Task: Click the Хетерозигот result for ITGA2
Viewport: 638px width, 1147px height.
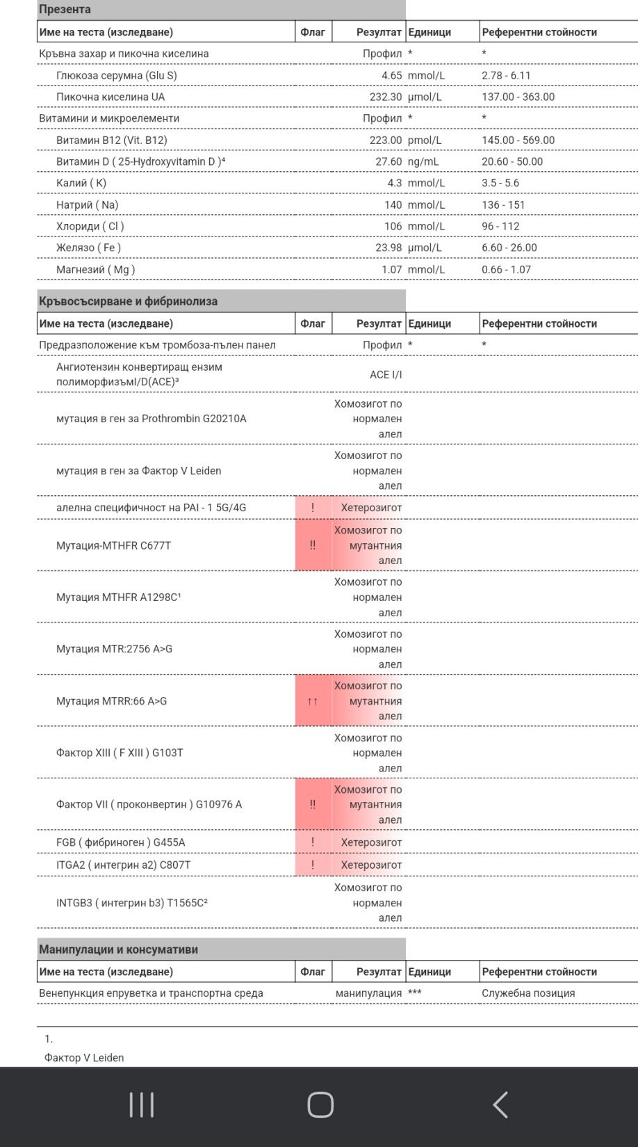Action: pos(371,865)
